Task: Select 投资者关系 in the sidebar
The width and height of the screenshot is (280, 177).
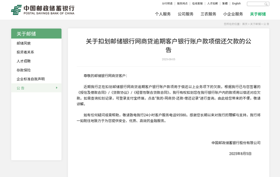Action: pos(25,52)
